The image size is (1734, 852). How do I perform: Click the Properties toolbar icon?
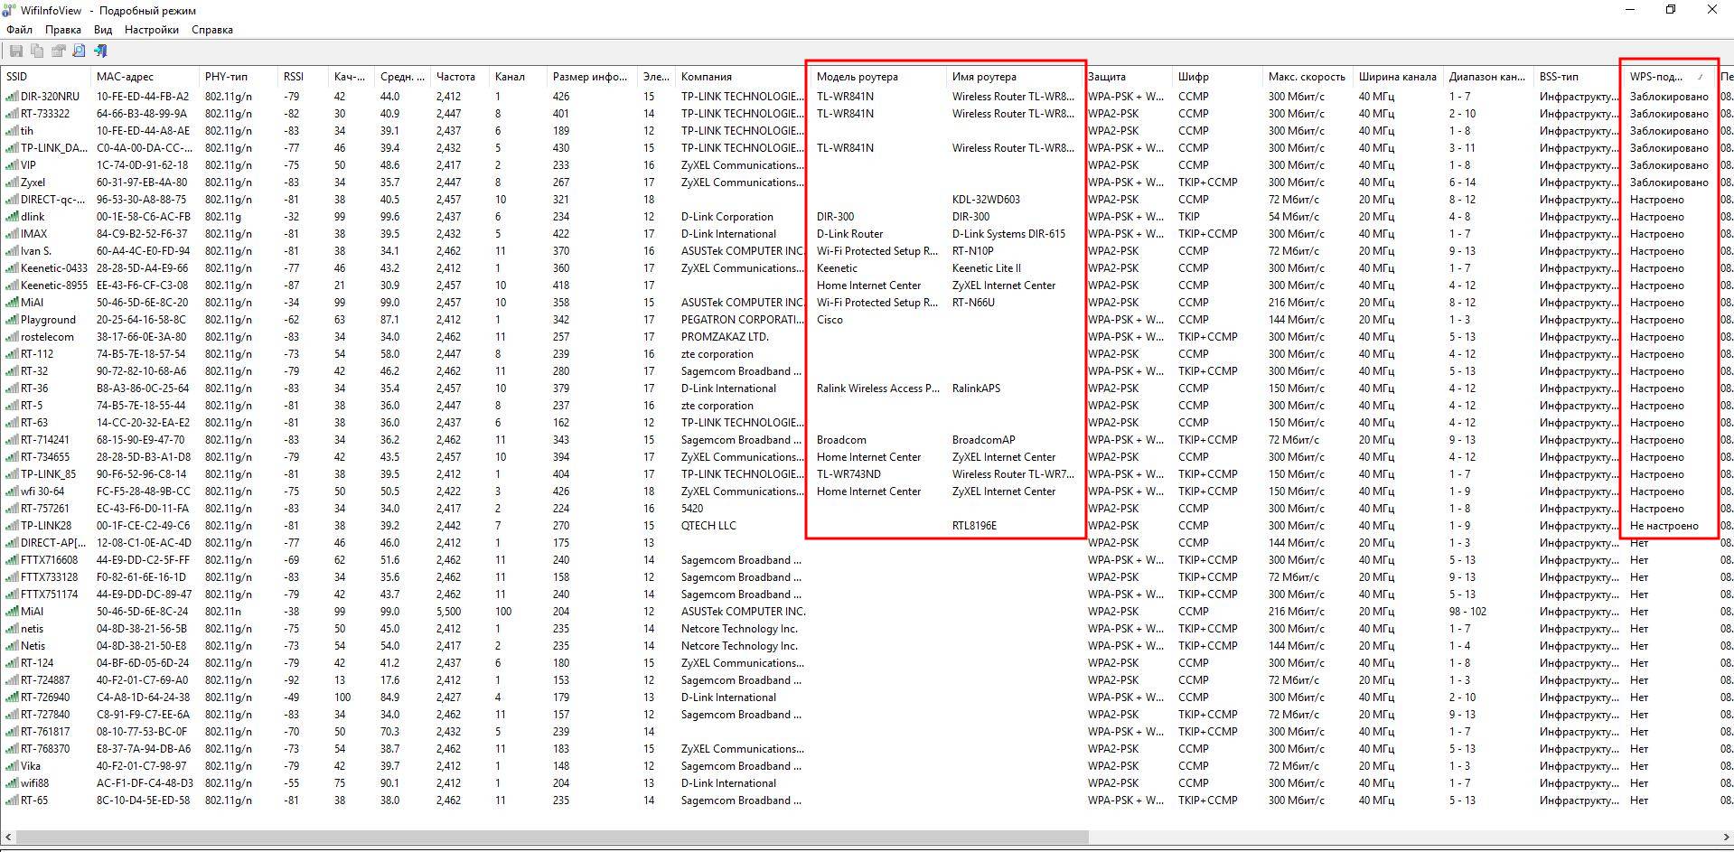point(58,51)
